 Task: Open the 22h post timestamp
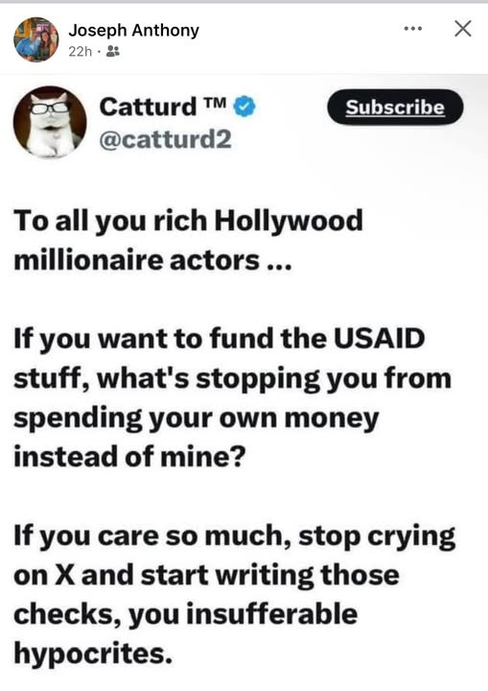point(80,52)
